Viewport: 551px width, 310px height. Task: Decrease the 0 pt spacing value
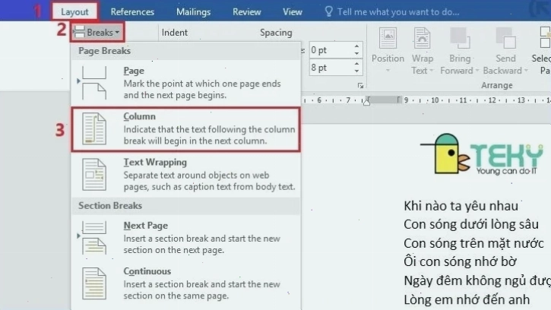(356, 54)
